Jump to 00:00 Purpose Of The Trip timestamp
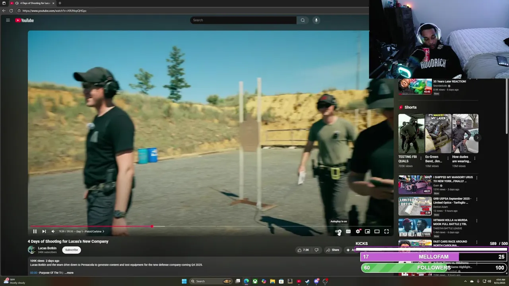Image resolution: width=509 pixels, height=286 pixels. click(x=33, y=272)
